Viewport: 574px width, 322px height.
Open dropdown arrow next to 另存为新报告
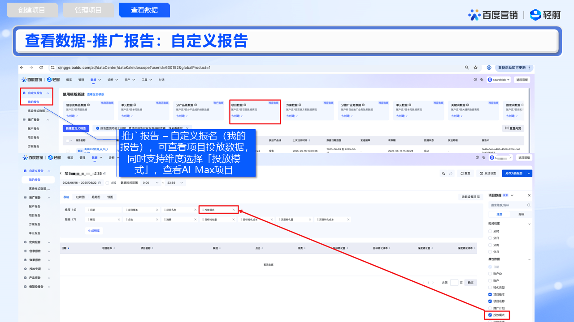tap(529, 173)
